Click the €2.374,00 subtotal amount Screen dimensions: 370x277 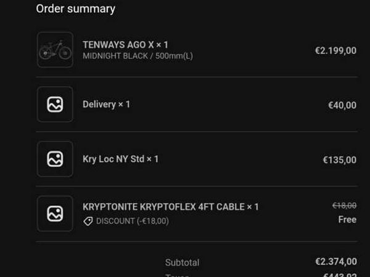pyautogui.click(x=335, y=262)
